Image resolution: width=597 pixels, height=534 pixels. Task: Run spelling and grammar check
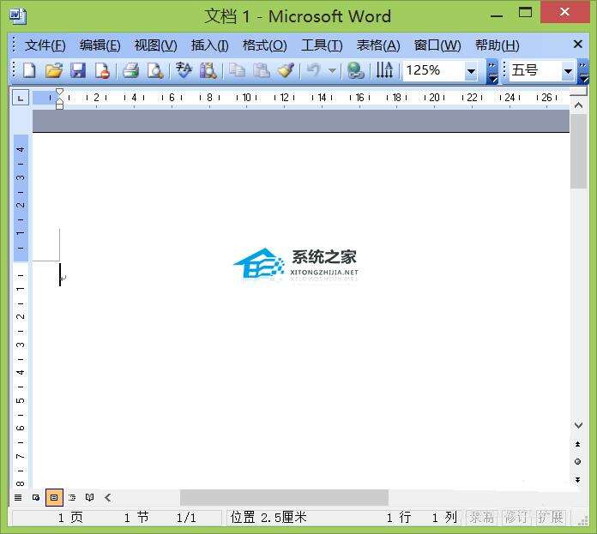tap(184, 70)
